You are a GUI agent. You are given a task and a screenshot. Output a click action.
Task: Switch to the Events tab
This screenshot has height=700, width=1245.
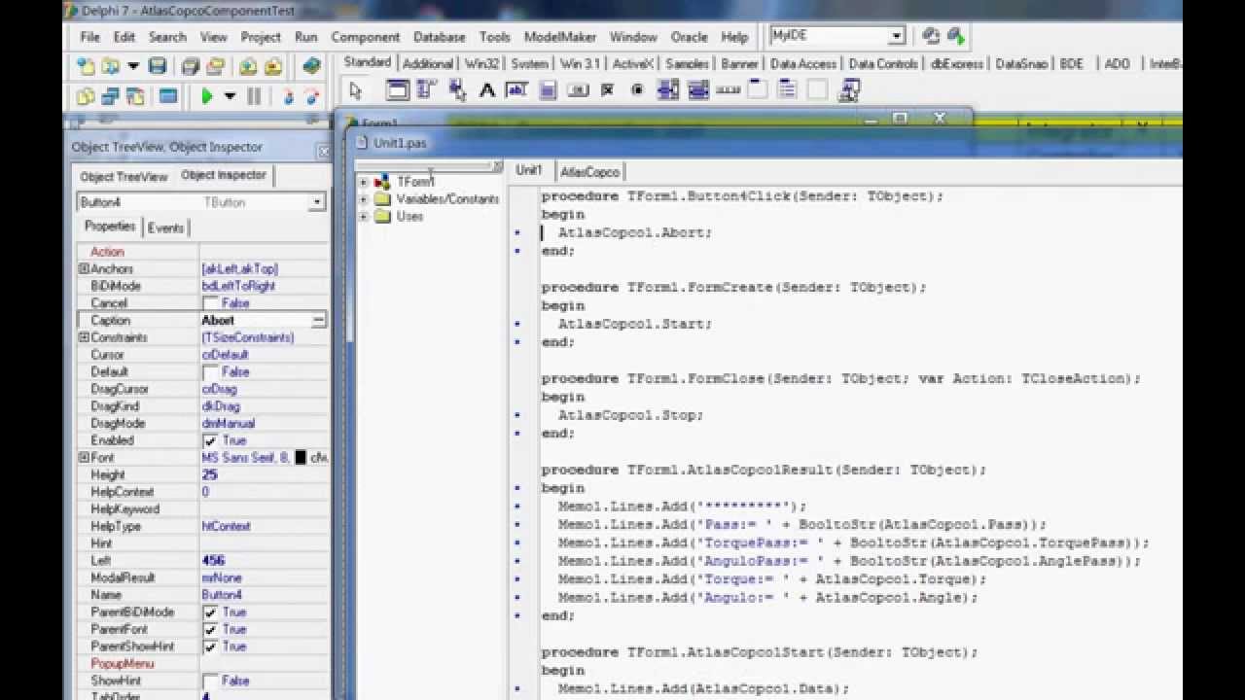165,227
